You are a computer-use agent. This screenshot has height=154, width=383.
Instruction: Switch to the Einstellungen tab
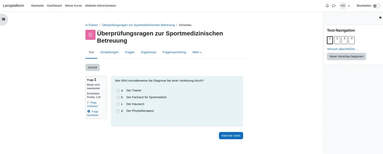click(x=109, y=52)
